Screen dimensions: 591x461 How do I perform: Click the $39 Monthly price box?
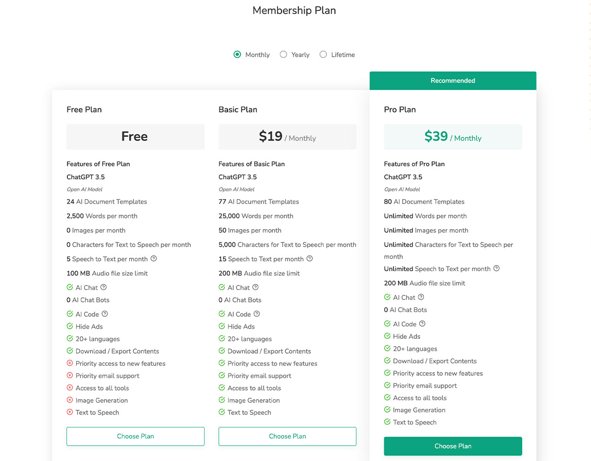453,137
